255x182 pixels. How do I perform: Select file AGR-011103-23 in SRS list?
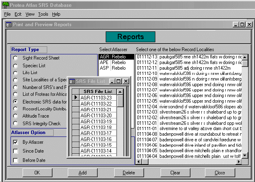coord(98,97)
